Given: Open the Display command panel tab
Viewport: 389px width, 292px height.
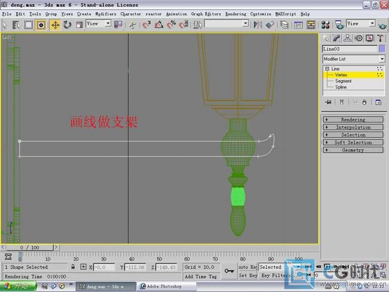Looking at the screenshot, I should tap(369, 38).
